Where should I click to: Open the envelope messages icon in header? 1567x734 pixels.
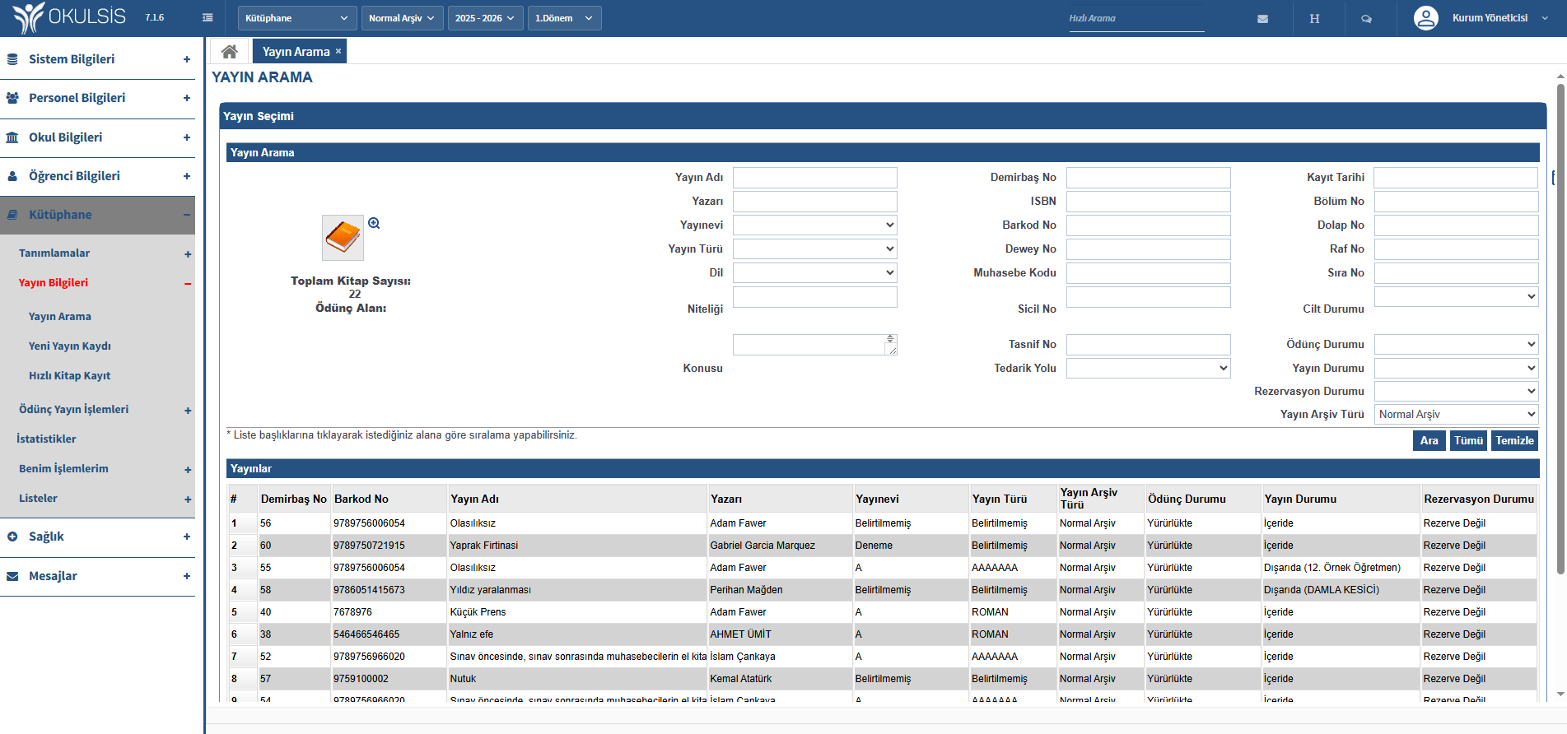pos(1262,19)
